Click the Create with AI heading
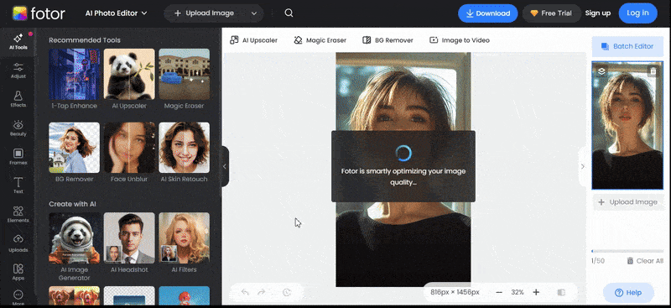 pyautogui.click(x=72, y=204)
